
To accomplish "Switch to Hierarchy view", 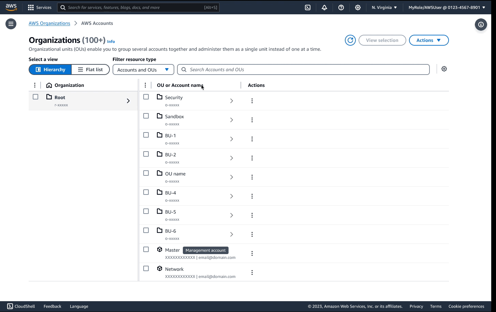I will click(50, 69).
